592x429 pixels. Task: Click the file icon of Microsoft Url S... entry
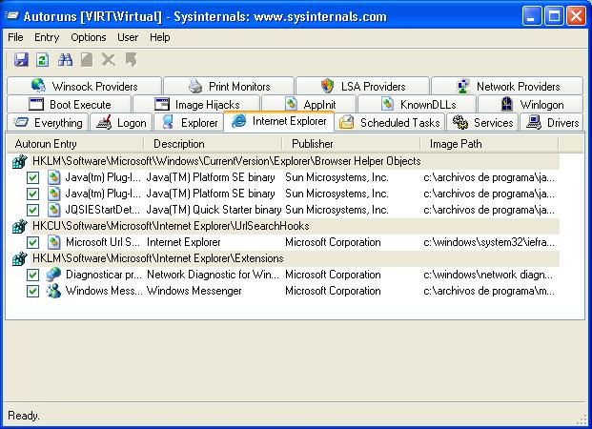tap(54, 242)
